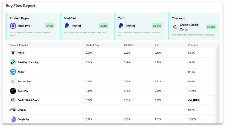Click the Buy Flow Report heading
This screenshot has width=225, height=126.
[21, 6]
